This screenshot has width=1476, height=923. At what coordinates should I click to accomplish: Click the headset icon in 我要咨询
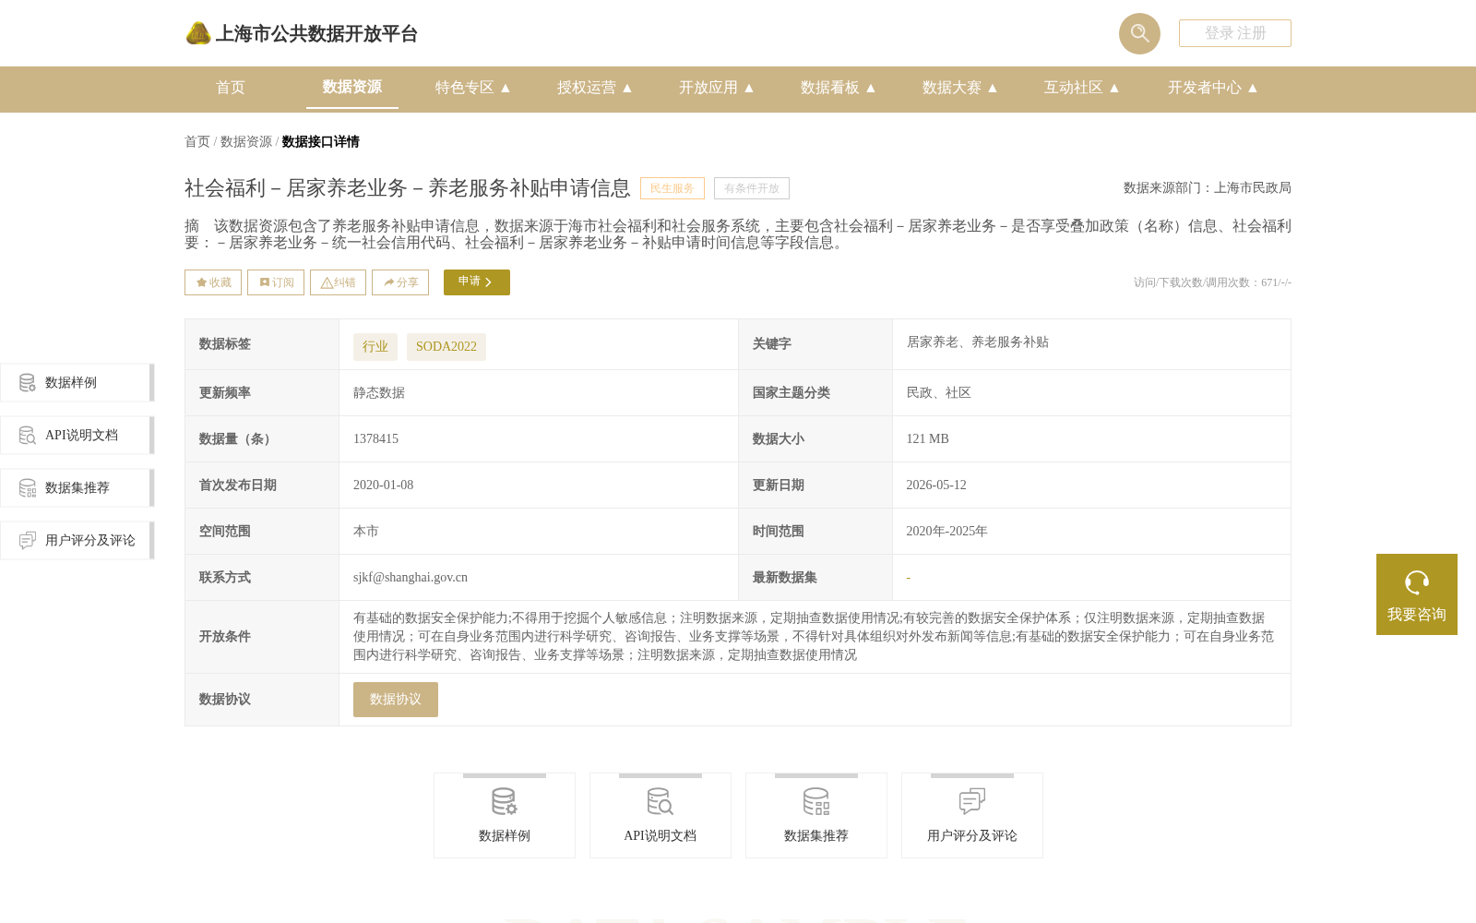pos(1417,582)
